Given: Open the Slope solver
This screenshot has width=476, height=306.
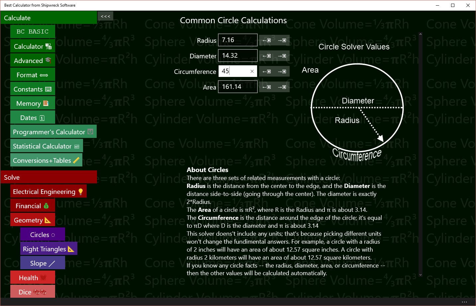Looking at the screenshot, I should click(x=42, y=263).
